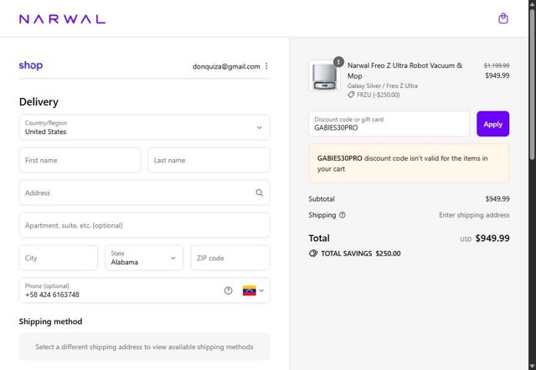Click the Delivery section heading
This screenshot has height=370, width=536.
[x=39, y=102]
